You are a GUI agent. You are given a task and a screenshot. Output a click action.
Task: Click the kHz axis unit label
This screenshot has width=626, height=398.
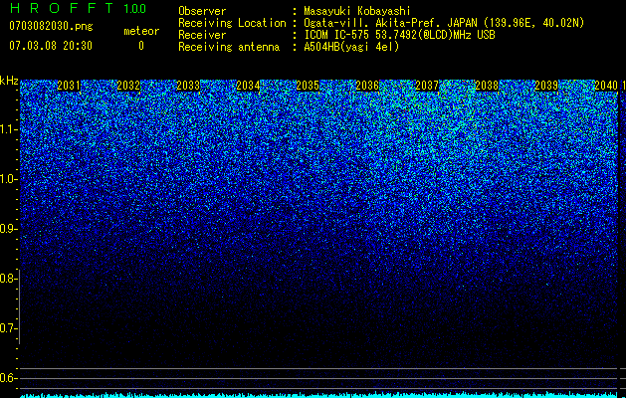[x=9, y=81]
